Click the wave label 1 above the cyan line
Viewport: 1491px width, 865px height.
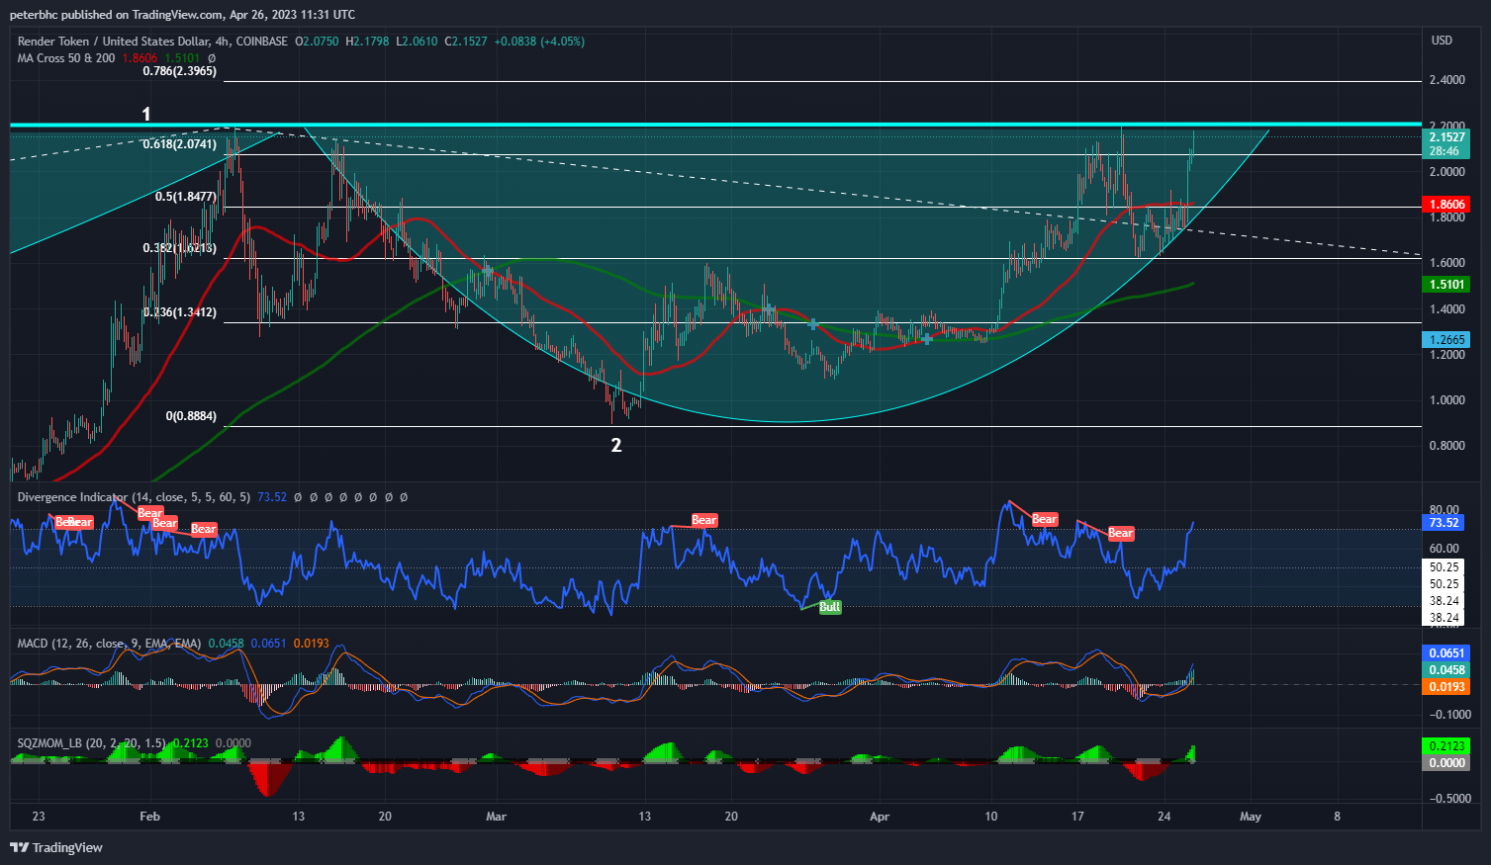[x=146, y=115]
